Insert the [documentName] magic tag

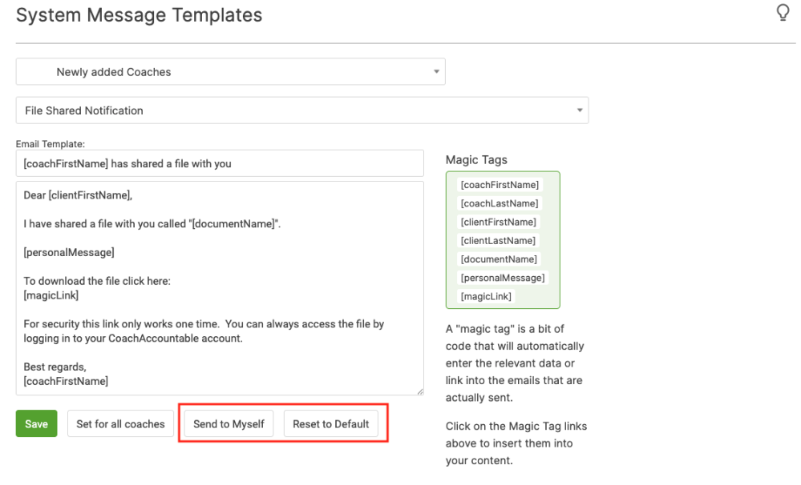click(x=499, y=259)
